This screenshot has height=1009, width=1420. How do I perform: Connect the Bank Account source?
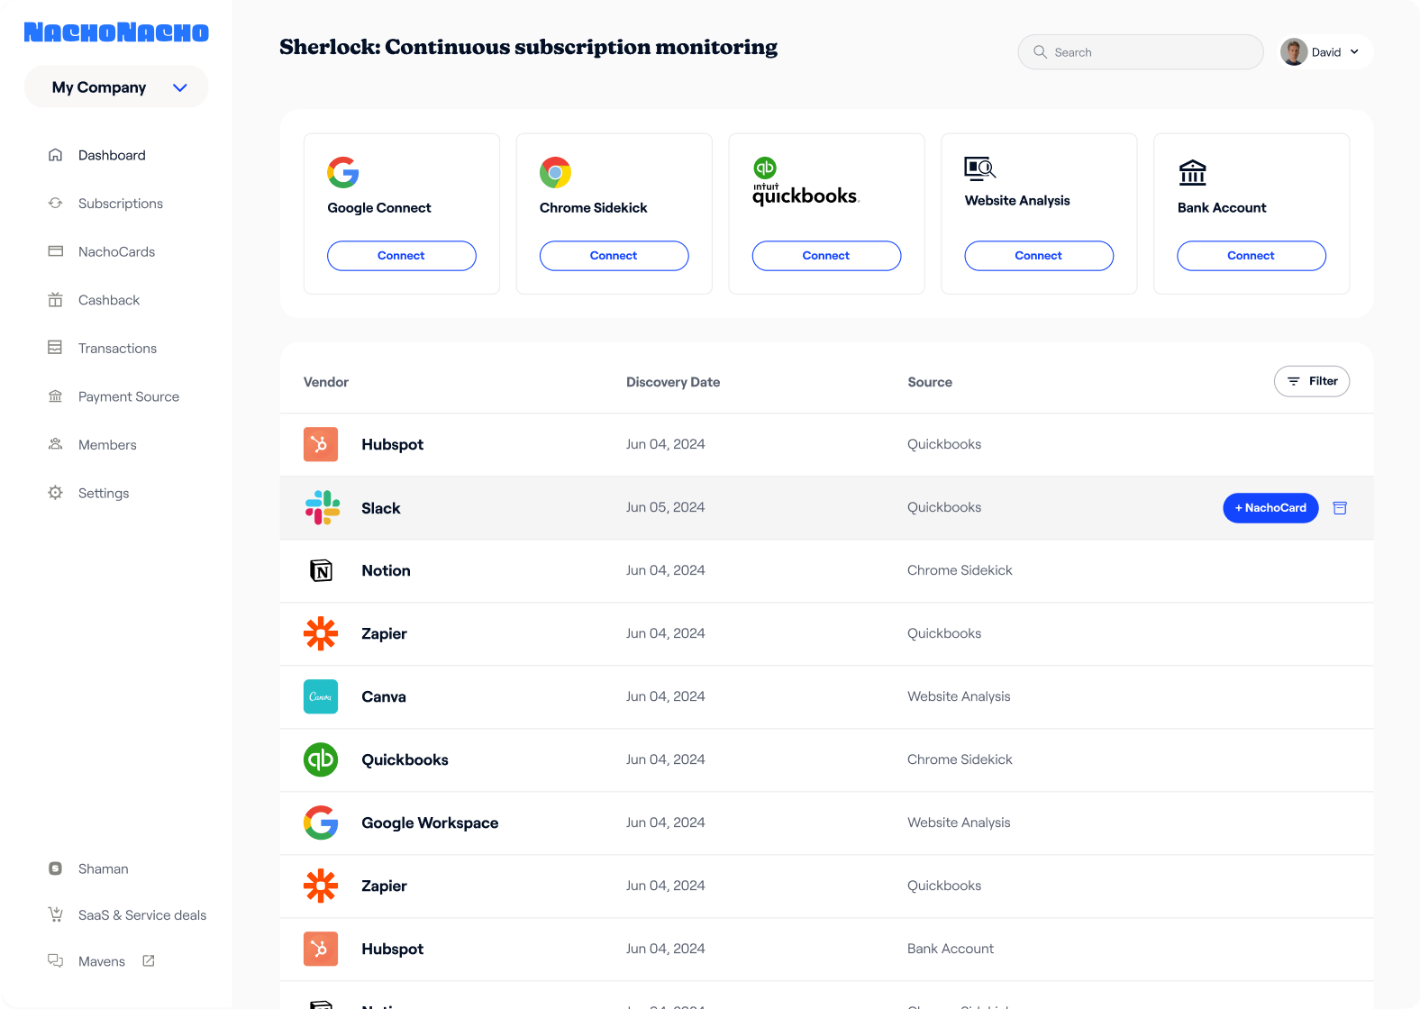click(x=1251, y=256)
